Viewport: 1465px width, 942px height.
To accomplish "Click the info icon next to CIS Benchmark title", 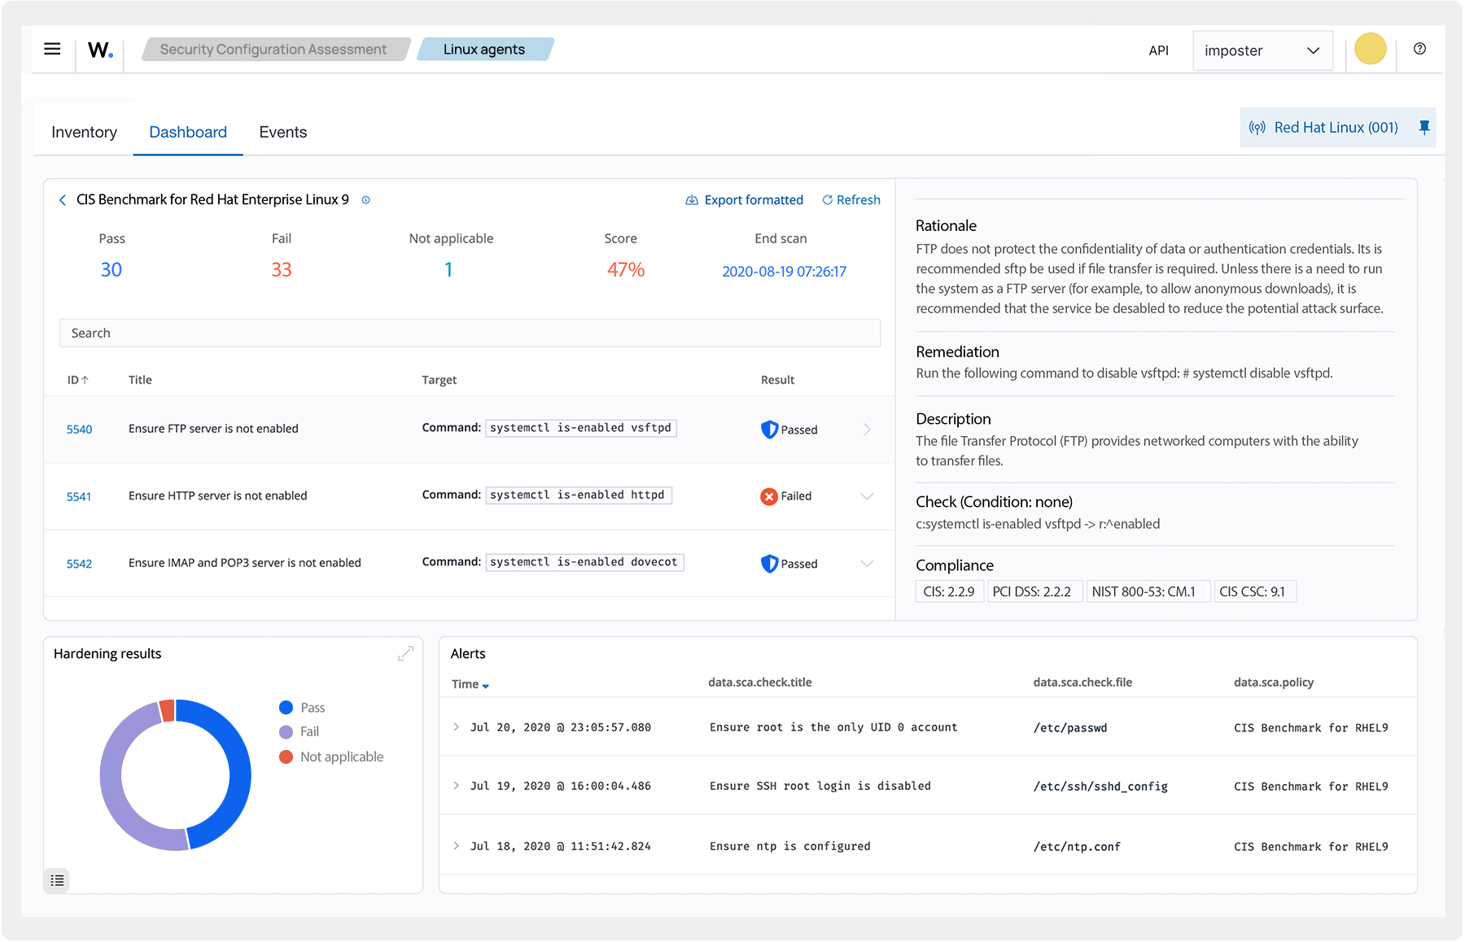I will (366, 199).
